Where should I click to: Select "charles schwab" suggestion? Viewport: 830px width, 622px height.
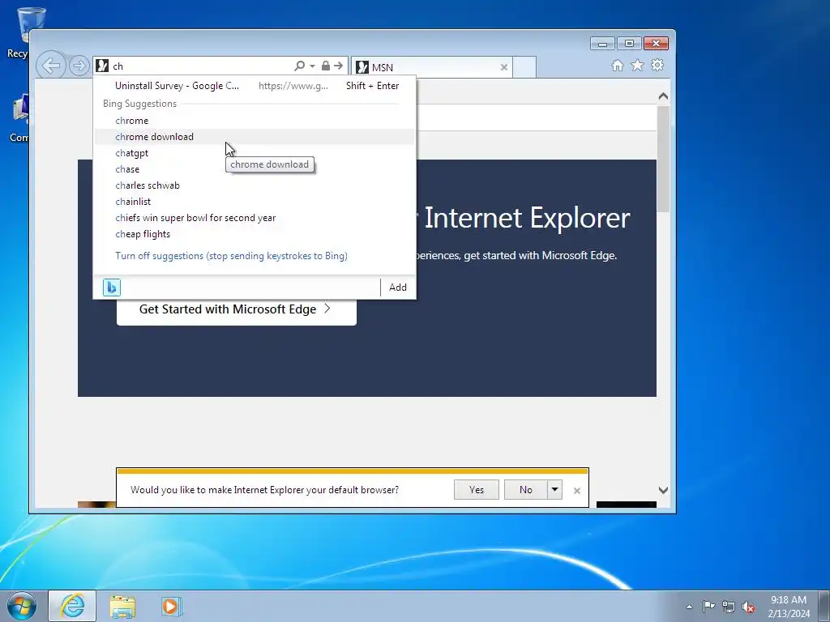[254, 185]
